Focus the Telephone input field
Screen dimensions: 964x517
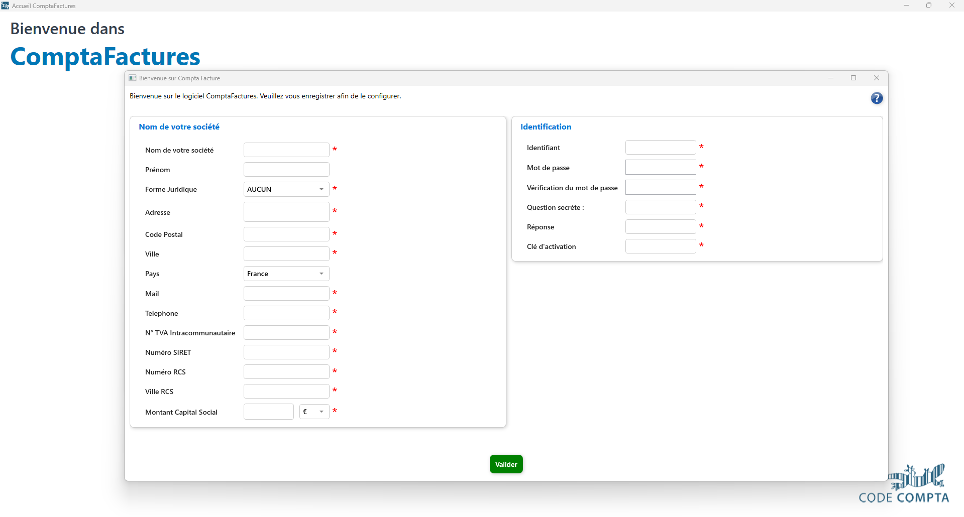(286, 313)
